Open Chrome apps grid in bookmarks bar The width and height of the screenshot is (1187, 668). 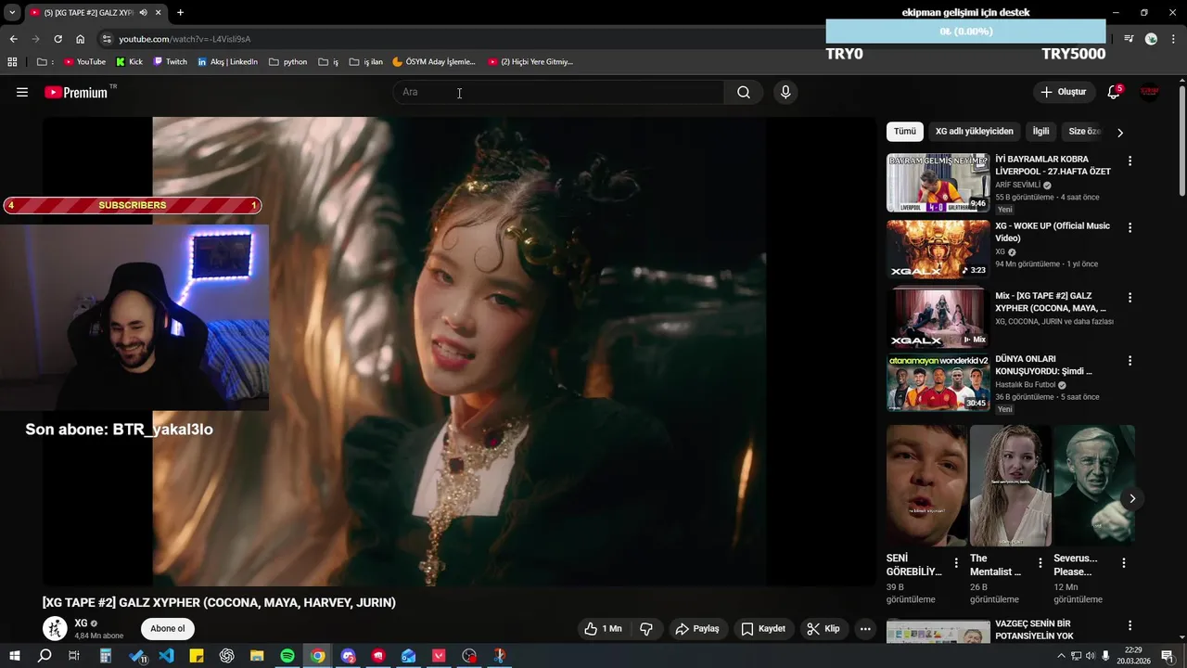[12, 62]
